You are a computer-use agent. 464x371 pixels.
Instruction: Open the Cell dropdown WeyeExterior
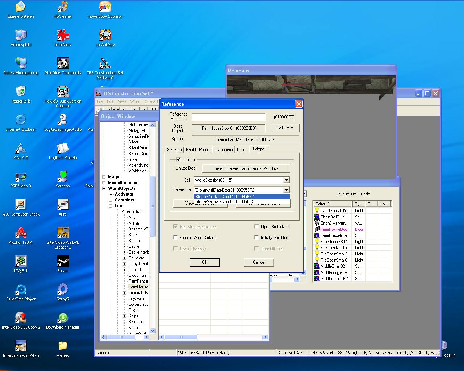[286, 180]
